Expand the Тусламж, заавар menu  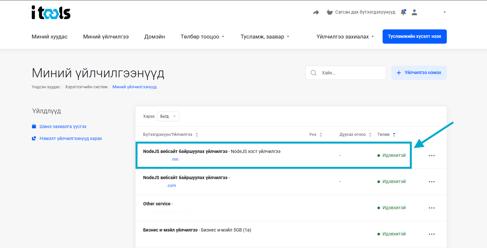(265, 37)
